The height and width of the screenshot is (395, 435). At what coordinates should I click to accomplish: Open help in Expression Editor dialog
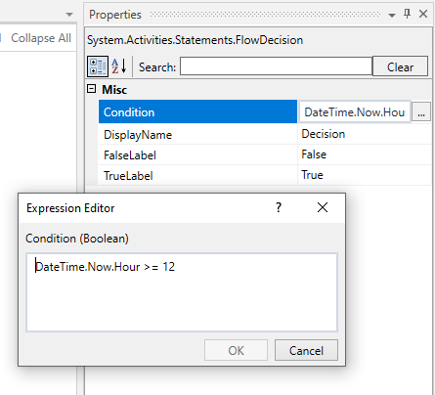[279, 207]
